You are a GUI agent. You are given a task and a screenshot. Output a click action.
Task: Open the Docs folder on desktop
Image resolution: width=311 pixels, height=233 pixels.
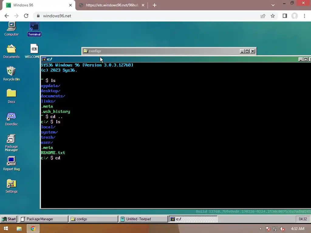point(11,96)
